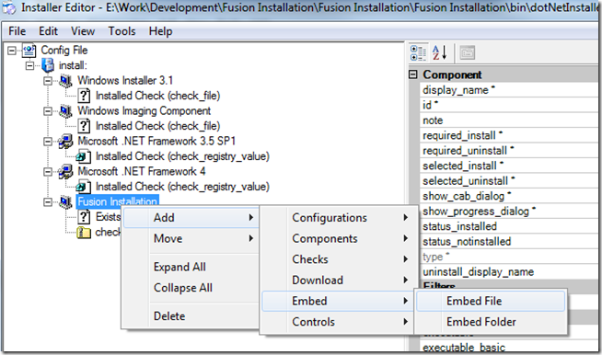The height and width of the screenshot is (355, 602).
Task: Open the Download submenu
Action: click(337, 281)
